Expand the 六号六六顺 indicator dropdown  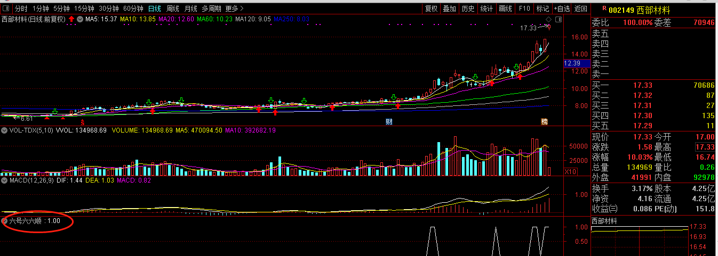click(x=5, y=220)
